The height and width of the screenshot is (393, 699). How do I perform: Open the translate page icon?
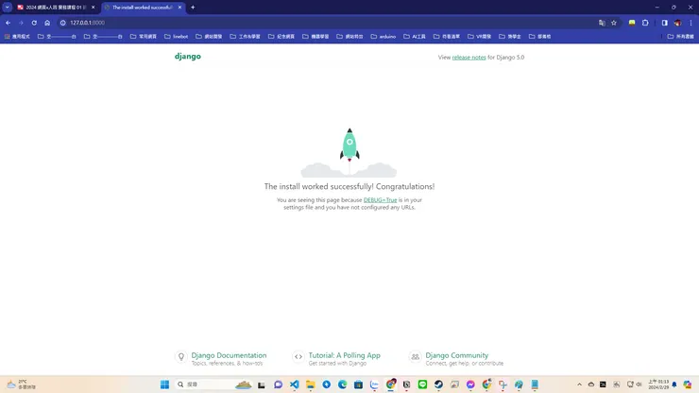602,23
